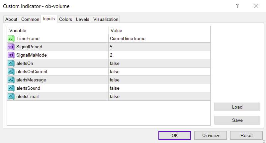The image size is (266, 143).
Task: Select alertsSound false value cell
Action: [159, 88]
